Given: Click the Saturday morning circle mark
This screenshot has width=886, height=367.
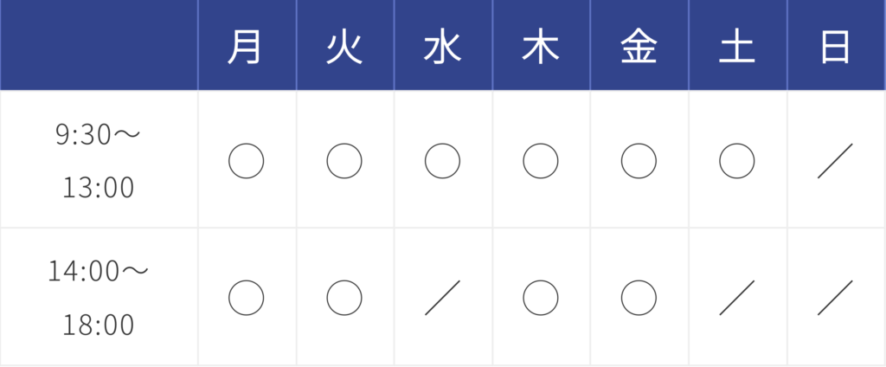Looking at the screenshot, I should pos(737,161).
